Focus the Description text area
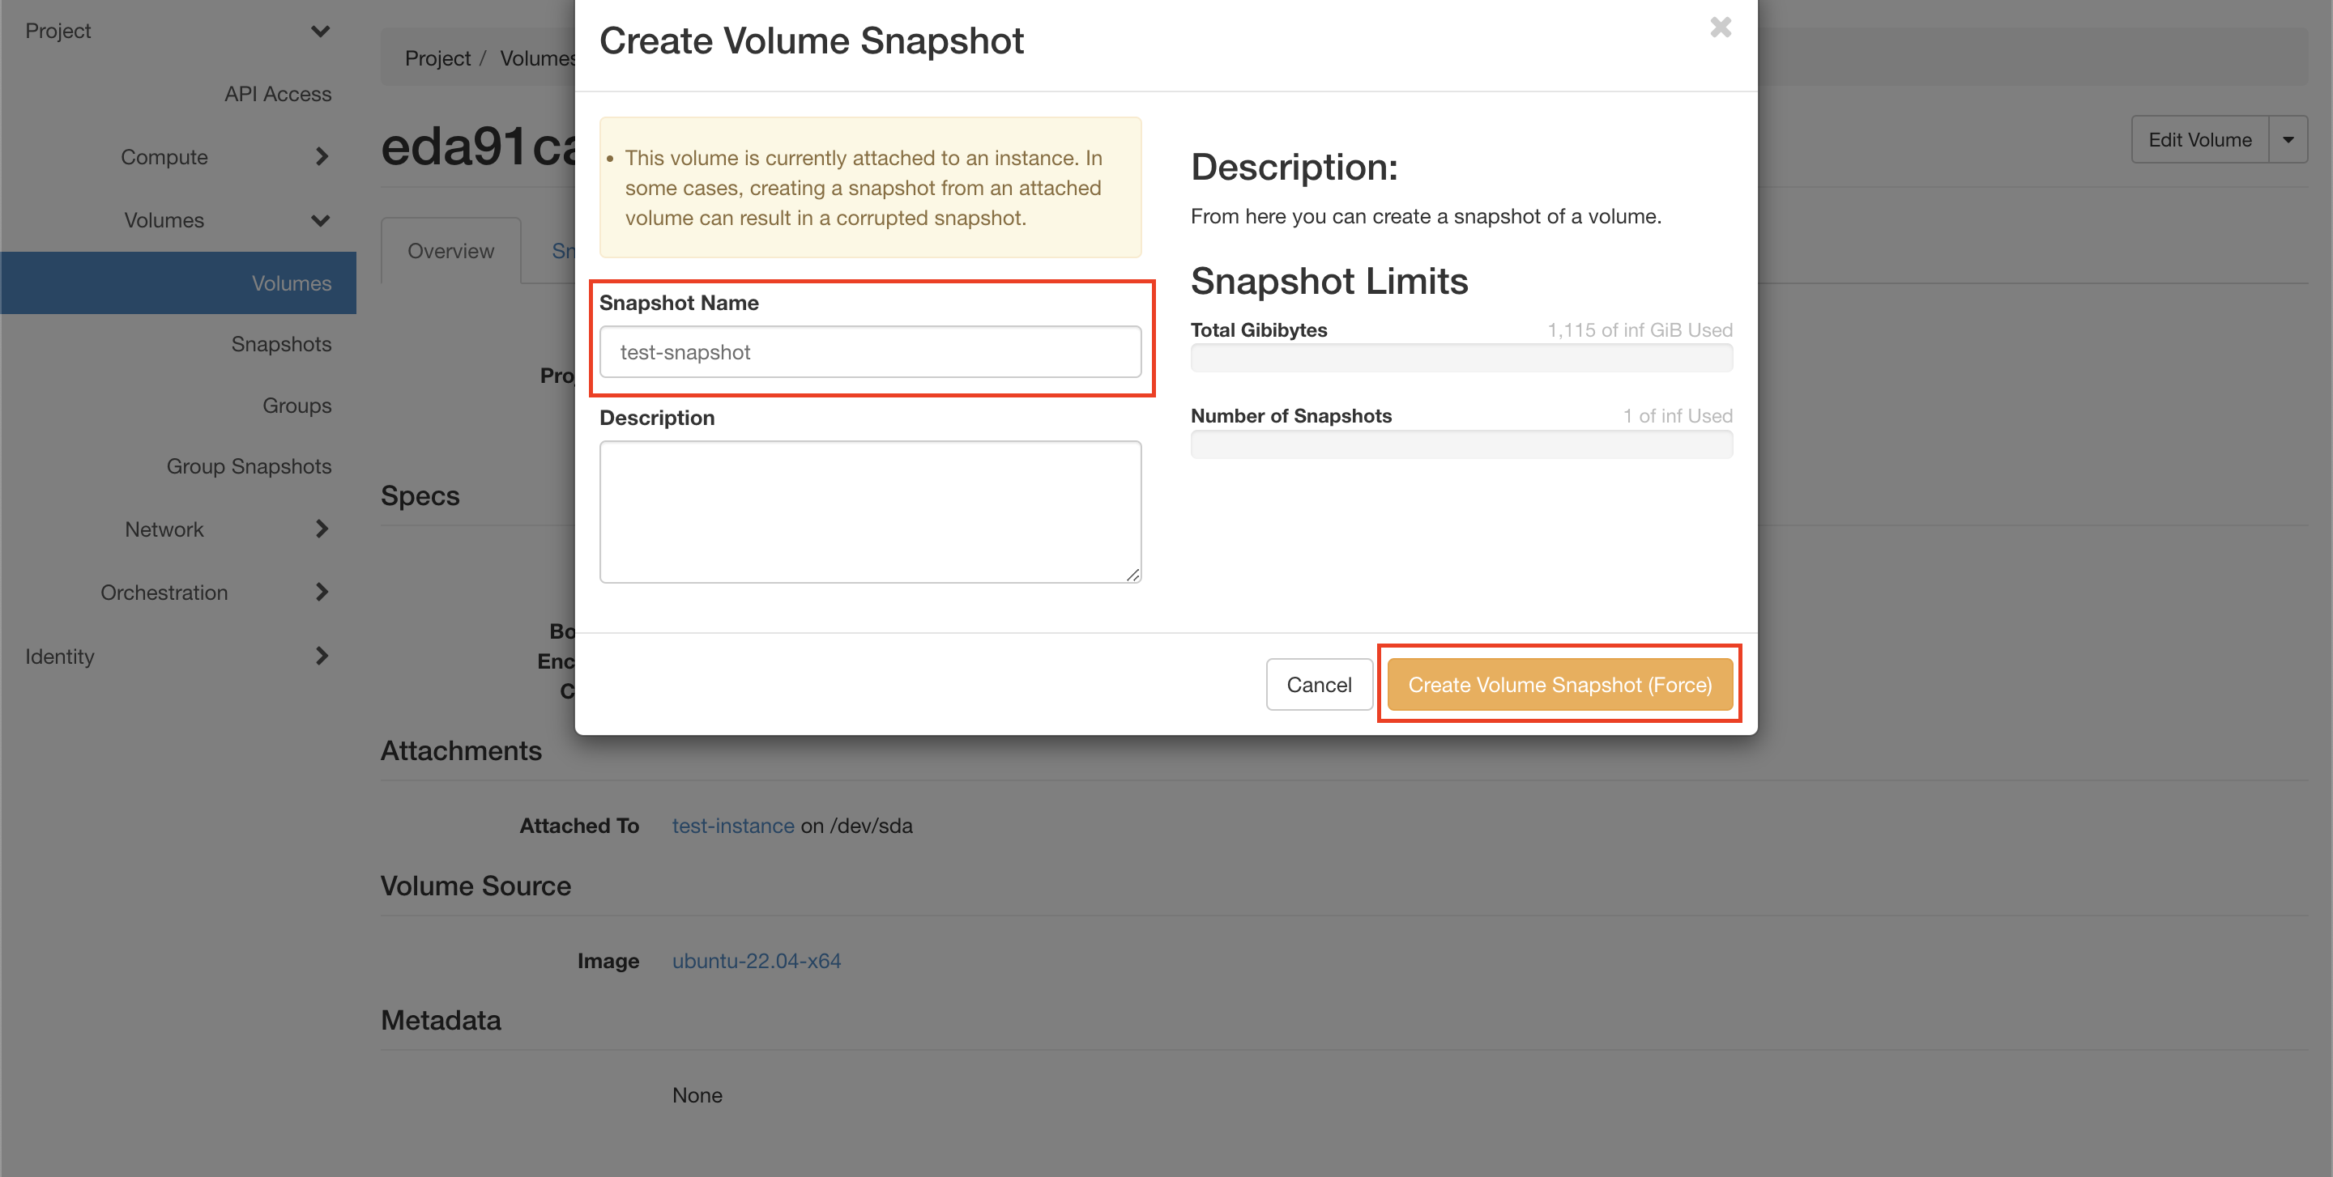 coord(869,511)
